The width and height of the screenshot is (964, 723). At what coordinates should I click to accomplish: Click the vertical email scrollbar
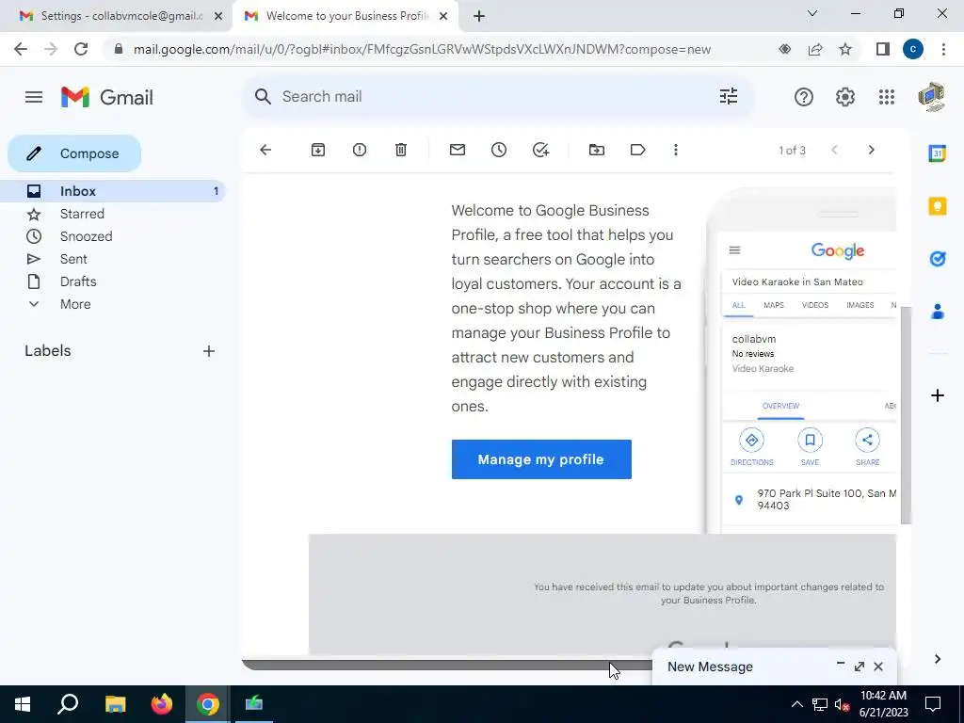click(906, 415)
